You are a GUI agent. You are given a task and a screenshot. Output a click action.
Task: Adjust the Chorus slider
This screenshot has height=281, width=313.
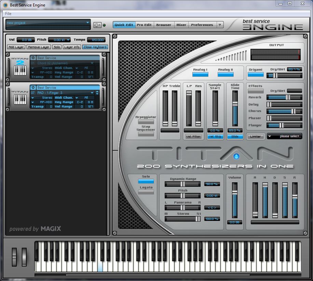(284, 111)
